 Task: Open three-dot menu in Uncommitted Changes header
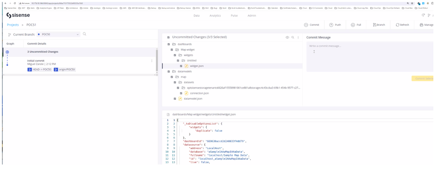click(298, 37)
